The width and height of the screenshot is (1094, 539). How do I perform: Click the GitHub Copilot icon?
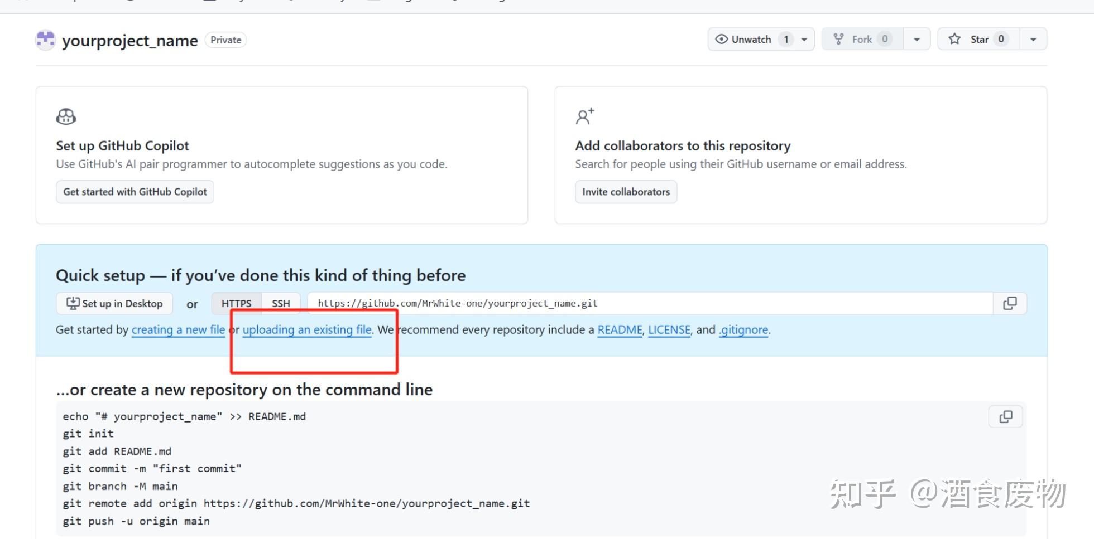pyautogui.click(x=65, y=116)
